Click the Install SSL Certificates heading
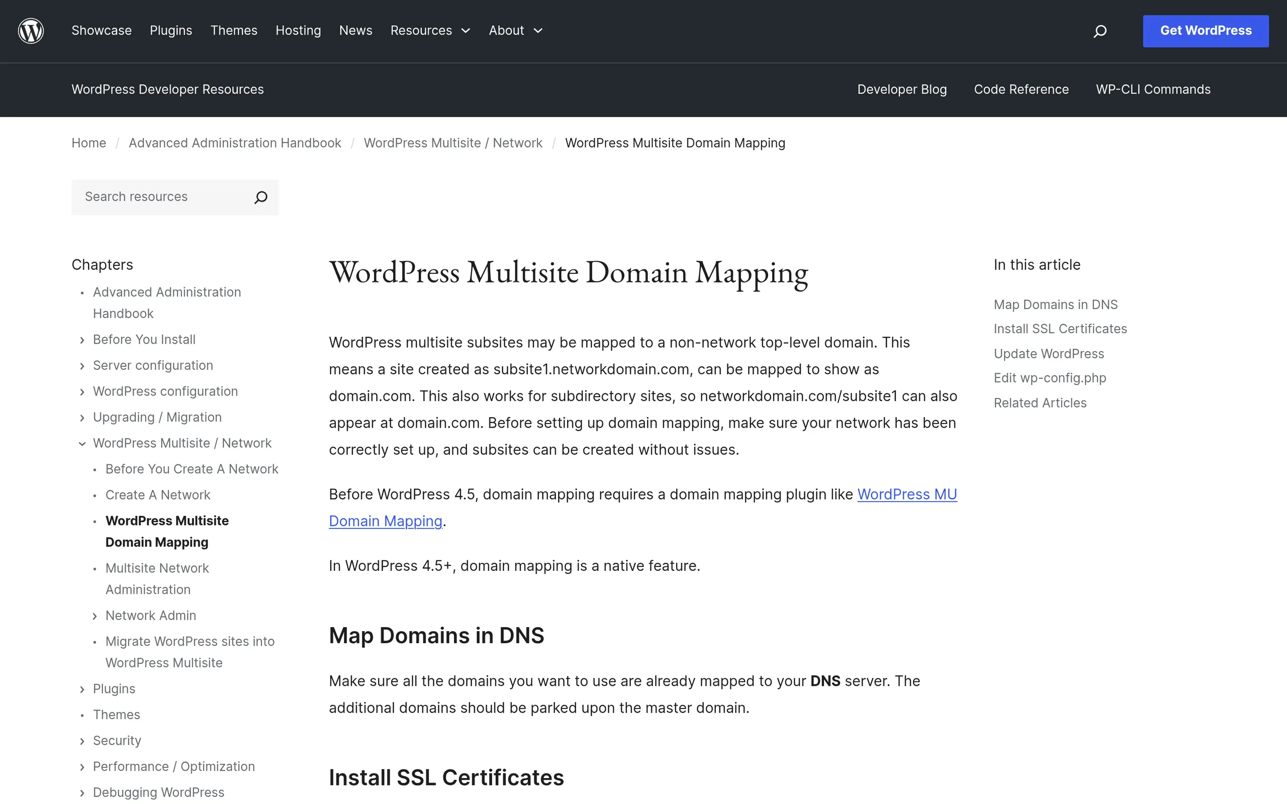Image resolution: width=1287 pixels, height=804 pixels. pos(446,777)
